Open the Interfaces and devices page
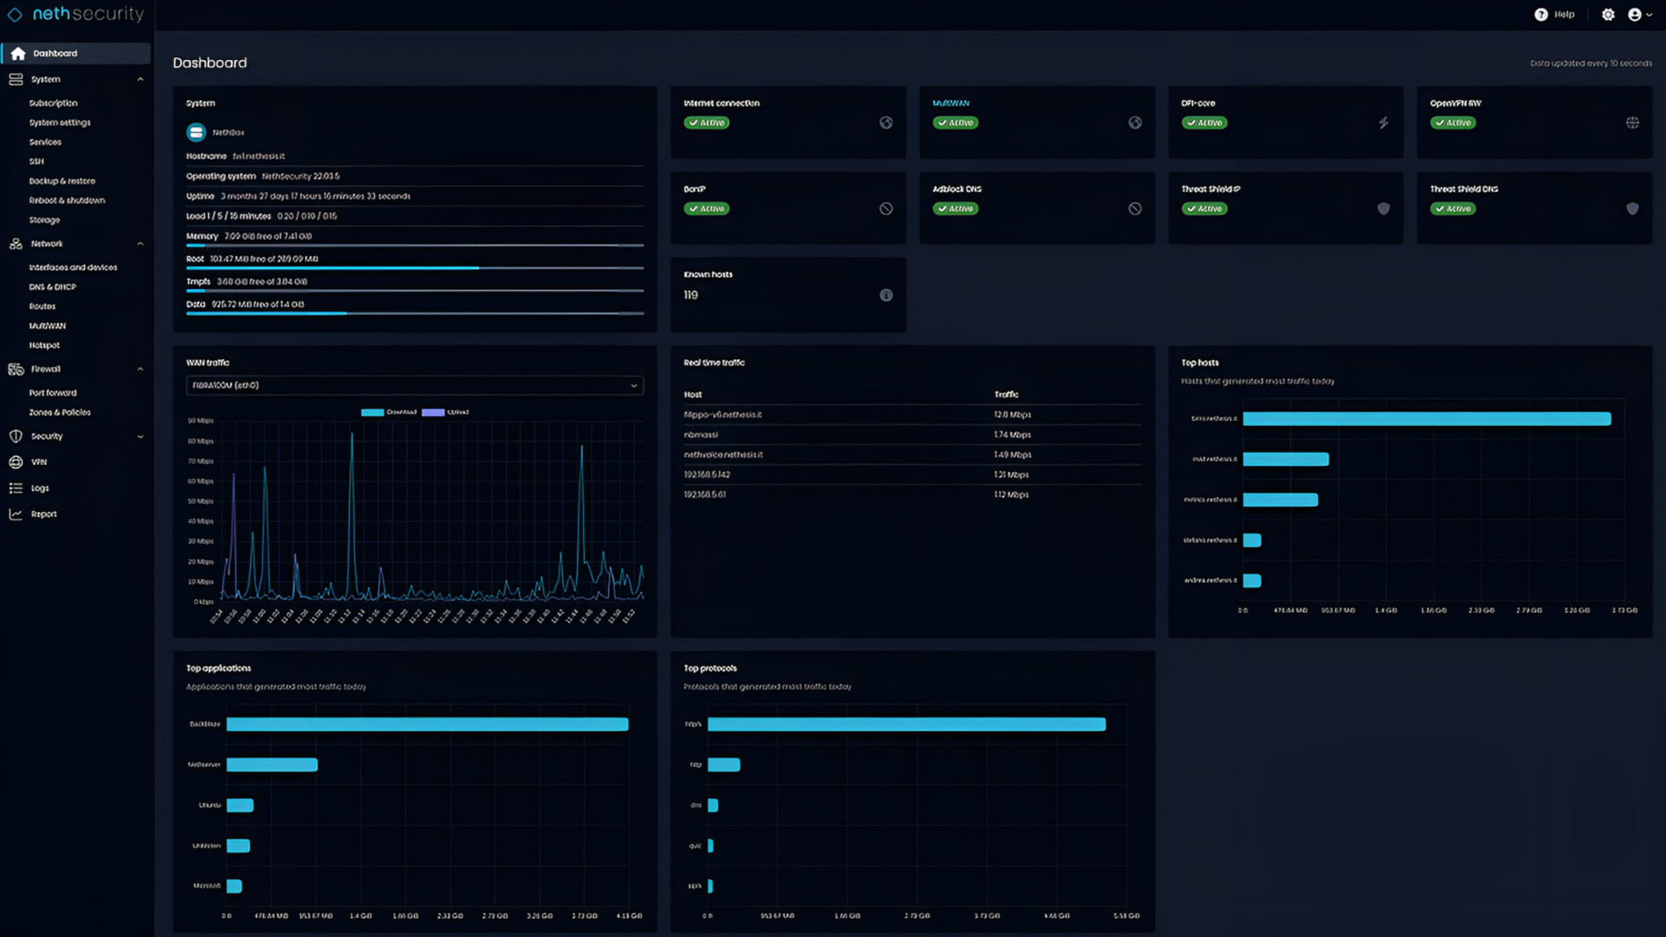Screen dimensions: 1666x937 (x=73, y=267)
